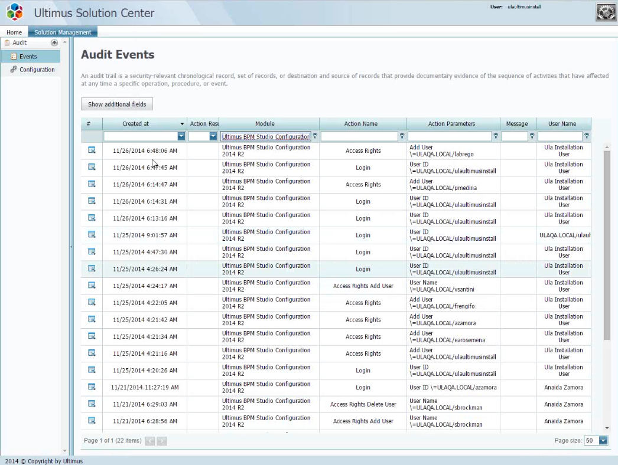View details icon for 4:47:30 AM event
Image resolution: width=618 pixels, height=465 pixels.
[x=92, y=251]
